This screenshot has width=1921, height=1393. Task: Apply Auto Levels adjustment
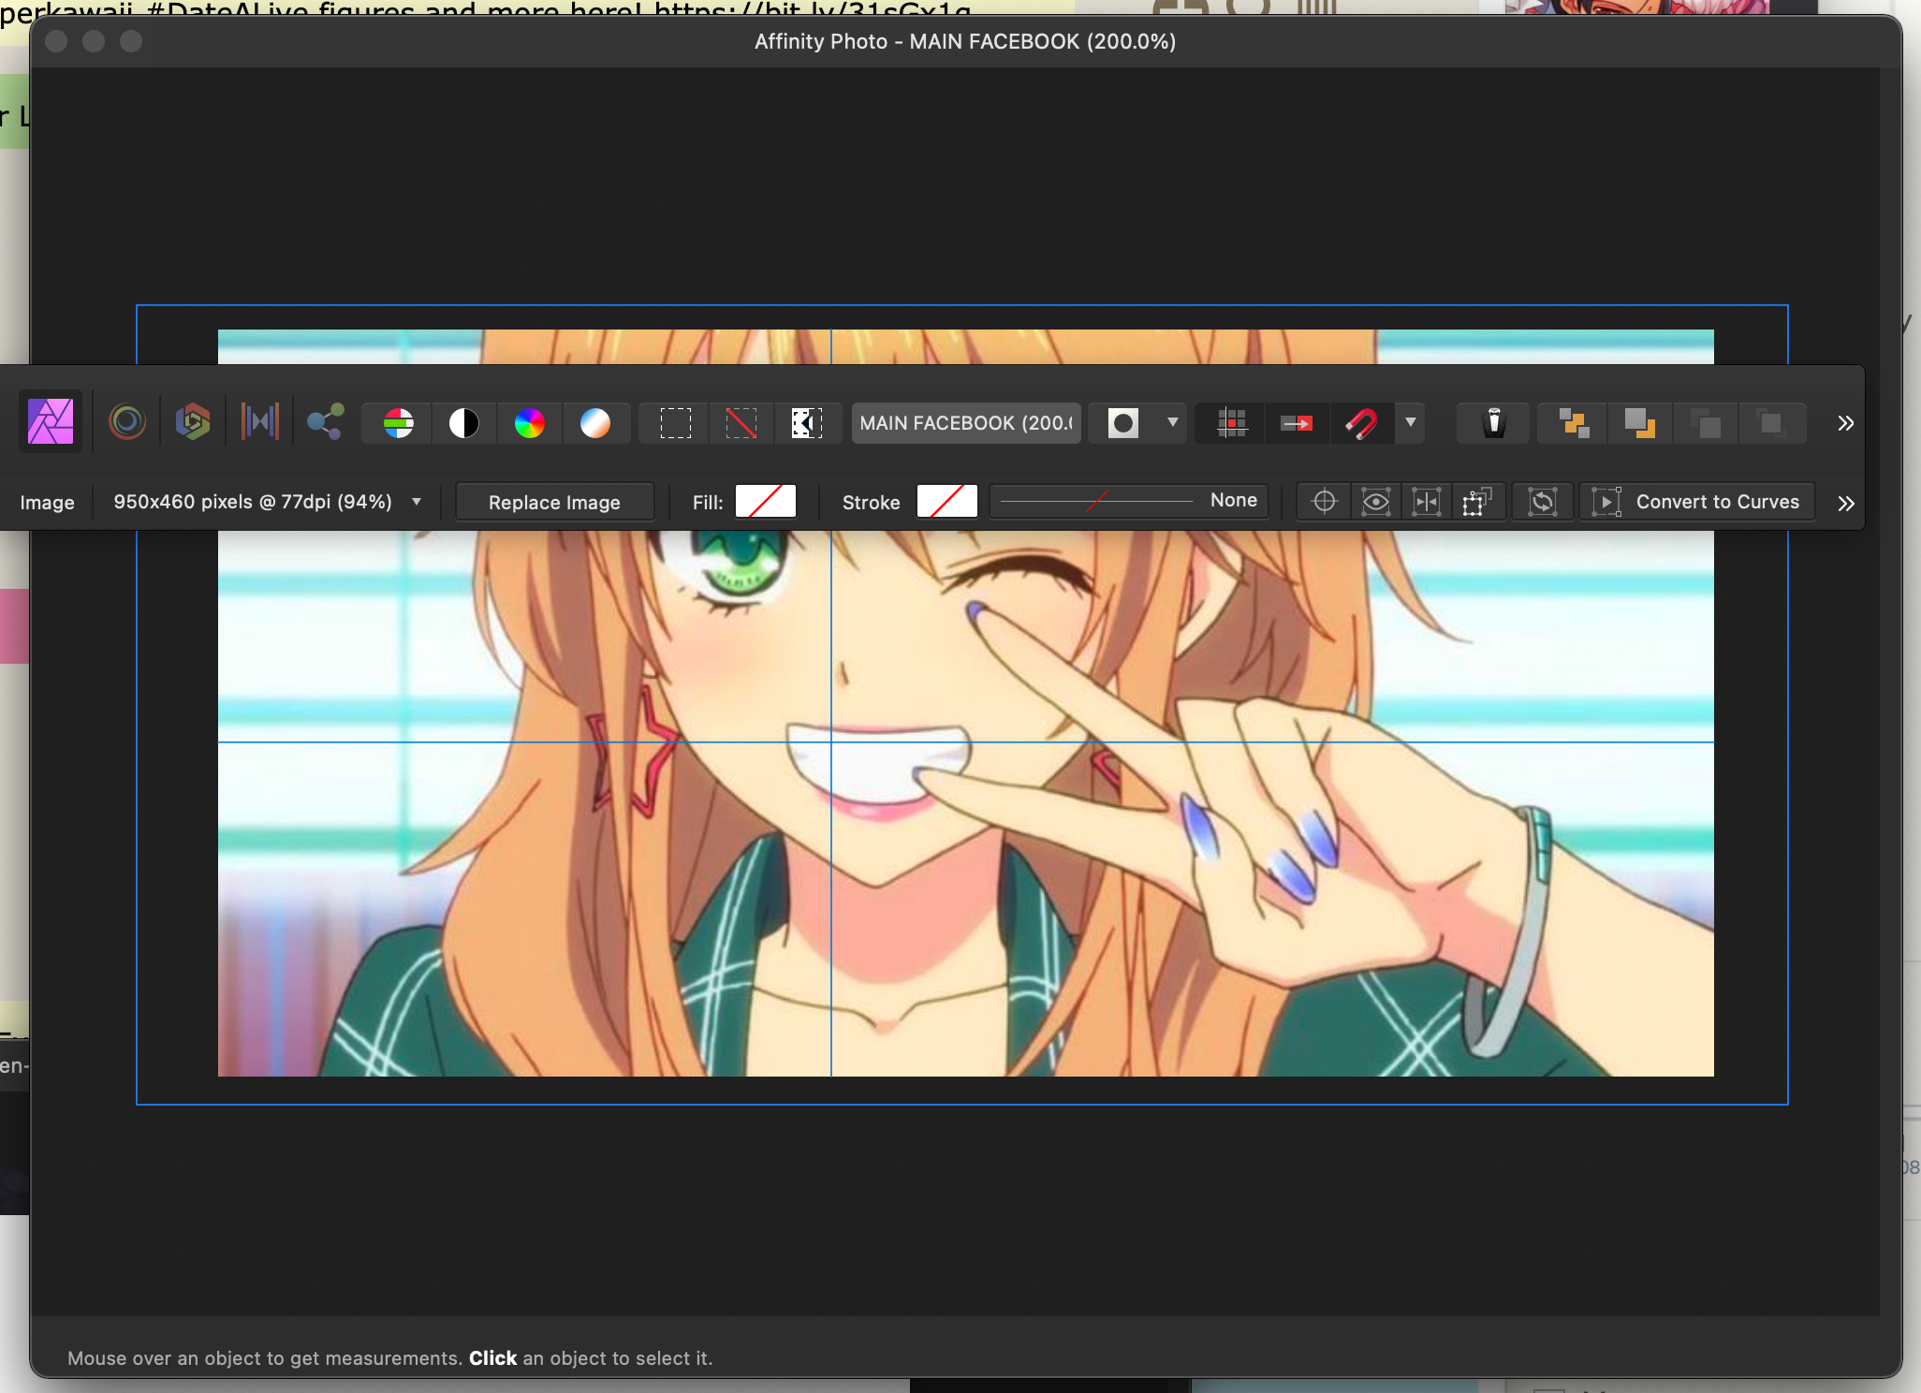[399, 423]
